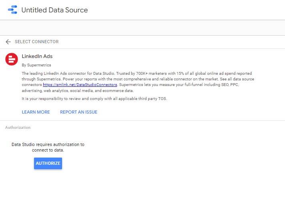Open the LEARN MORE link

36,112
